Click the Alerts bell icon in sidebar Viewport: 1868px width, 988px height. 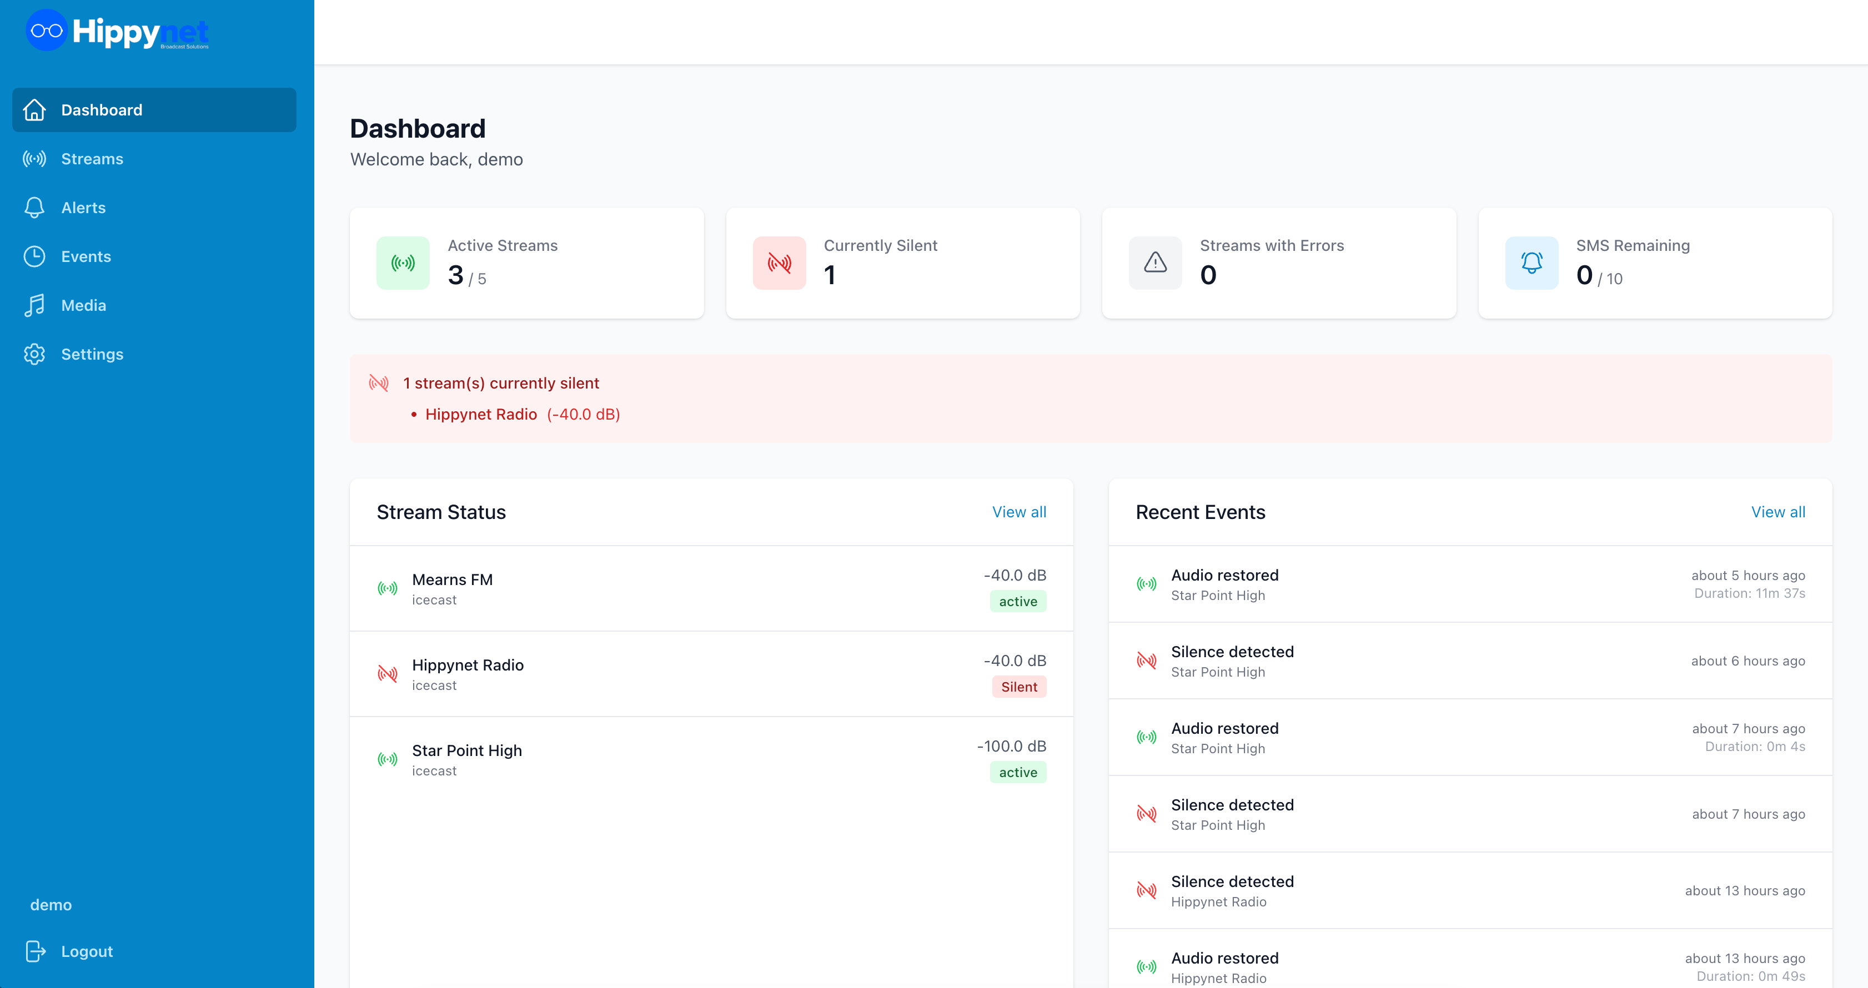[x=34, y=208]
